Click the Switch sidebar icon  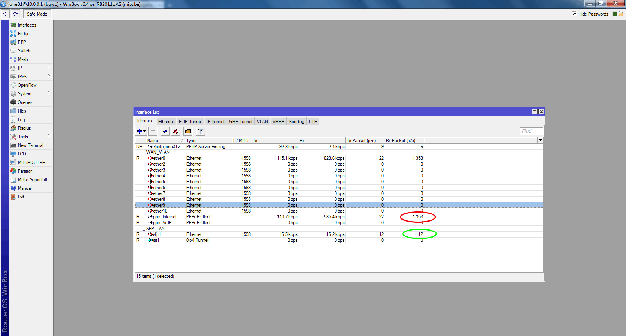(x=13, y=51)
